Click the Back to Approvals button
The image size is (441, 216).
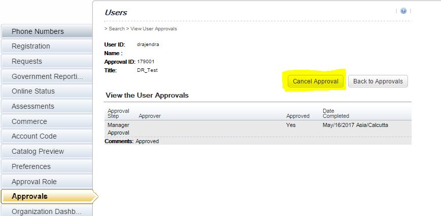click(378, 81)
